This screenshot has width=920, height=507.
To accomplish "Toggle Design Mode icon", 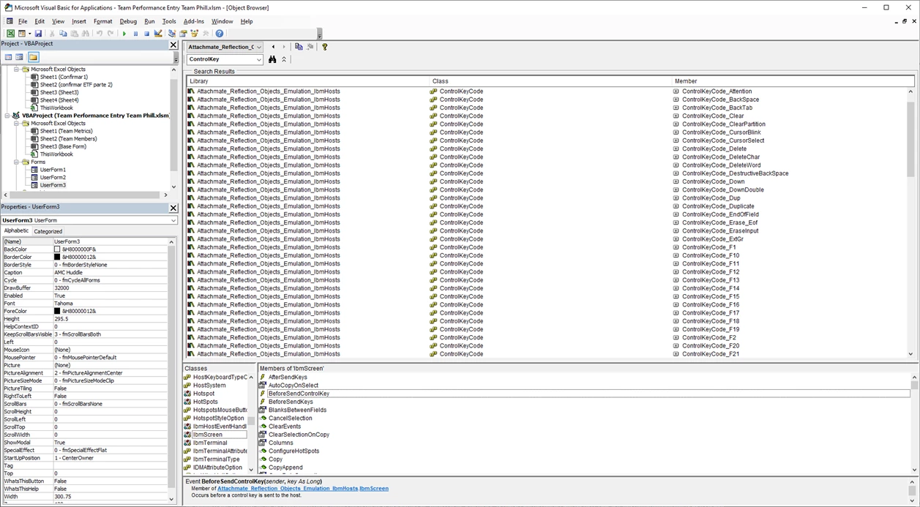I will 157,34.
